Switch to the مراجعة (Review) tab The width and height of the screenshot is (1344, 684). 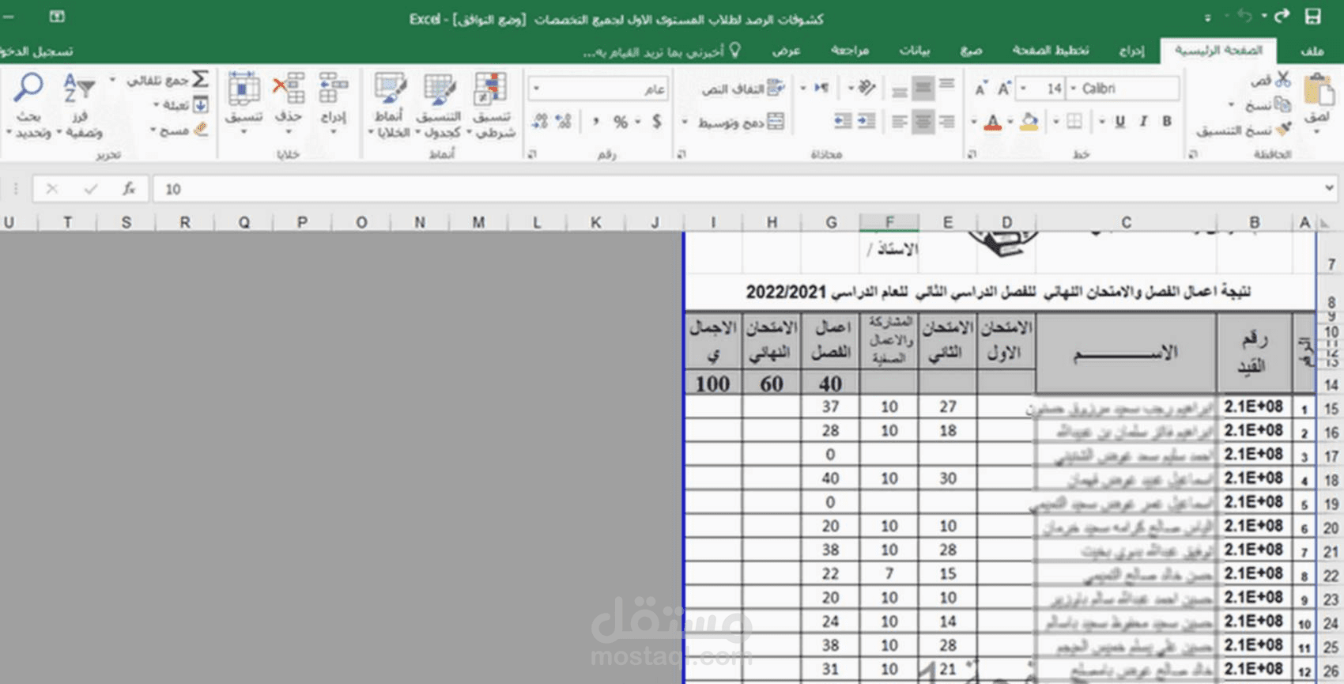850,51
